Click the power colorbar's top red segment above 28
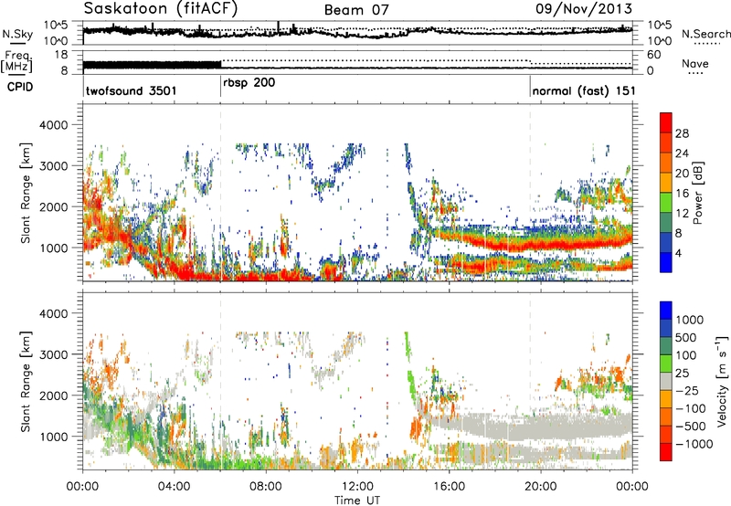The image size is (731, 506). [x=666, y=122]
